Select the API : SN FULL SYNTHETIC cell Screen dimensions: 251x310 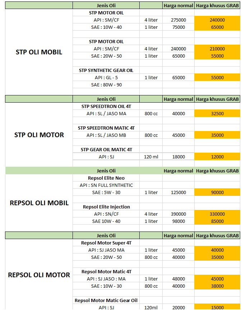(106, 185)
